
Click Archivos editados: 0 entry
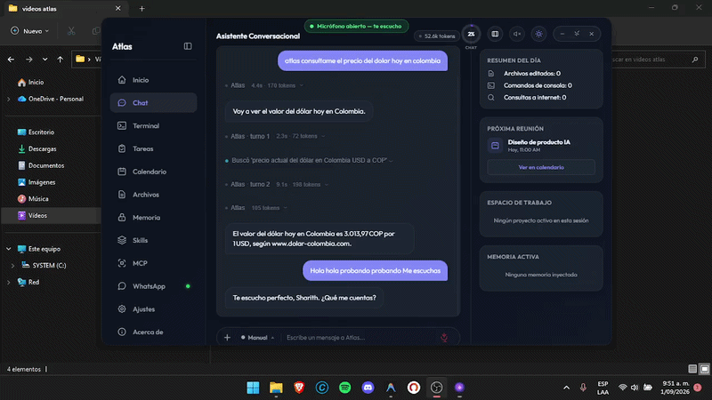tap(531, 74)
